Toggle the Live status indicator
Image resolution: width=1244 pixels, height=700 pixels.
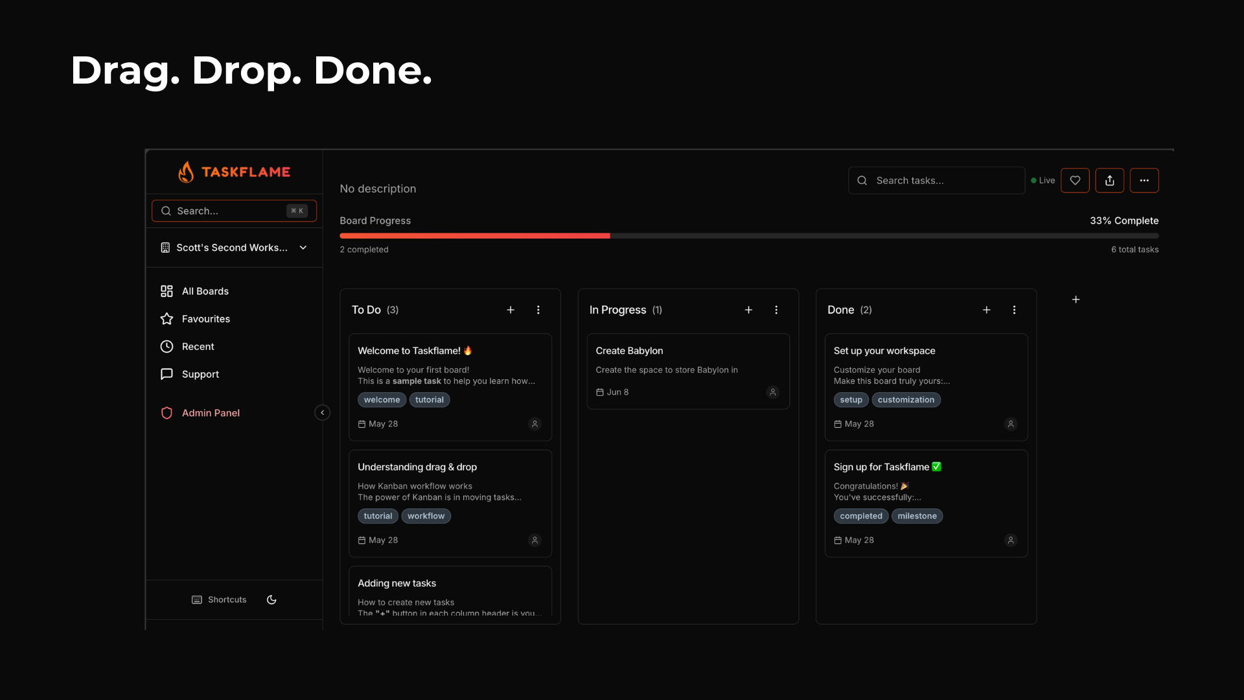pyautogui.click(x=1042, y=181)
